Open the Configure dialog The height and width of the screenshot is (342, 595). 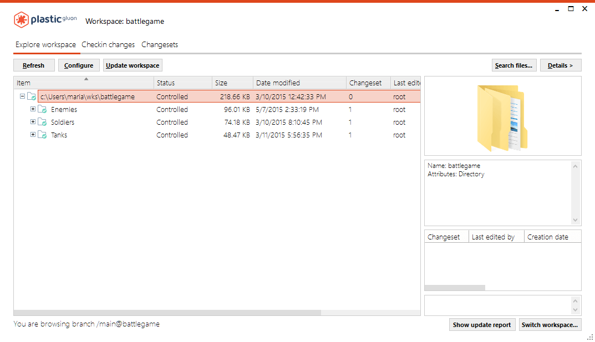[79, 65]
